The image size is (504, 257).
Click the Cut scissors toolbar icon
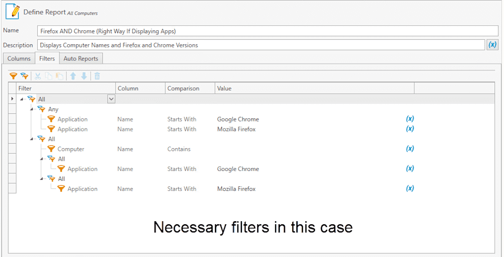tap(38, 76)
